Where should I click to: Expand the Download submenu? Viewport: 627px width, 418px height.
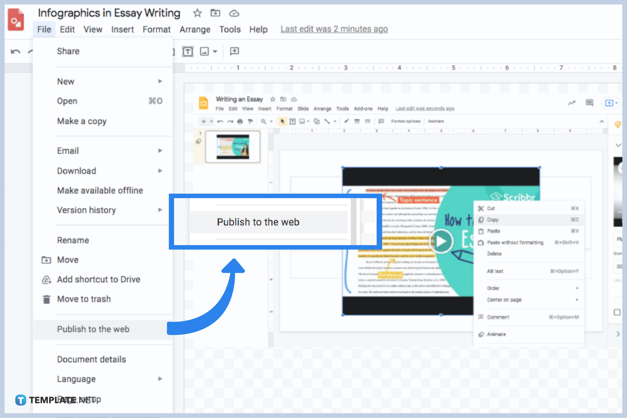[160, 170]
